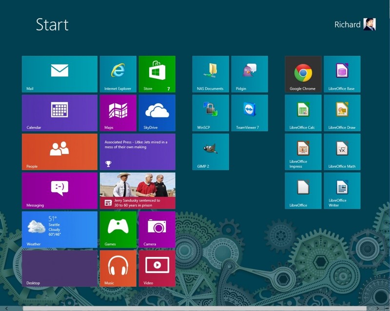Launch LibreOffice Writer
The height and width of the screenshot is (311, 390).
point(342,190)
